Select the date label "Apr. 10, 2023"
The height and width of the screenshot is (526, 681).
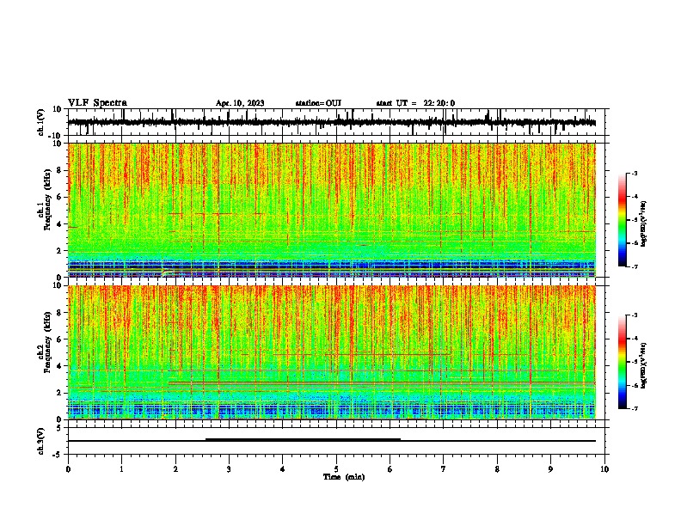[240, 103]
